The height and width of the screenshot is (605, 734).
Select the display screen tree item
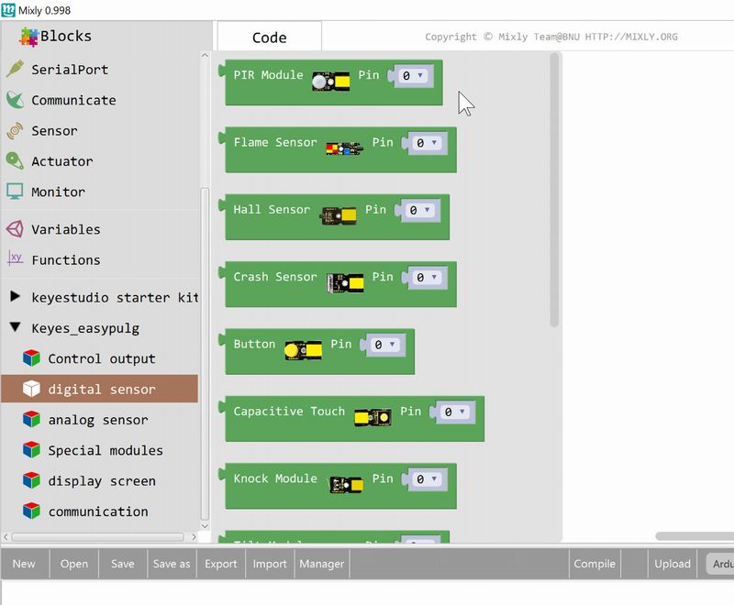tap(100, 480)
